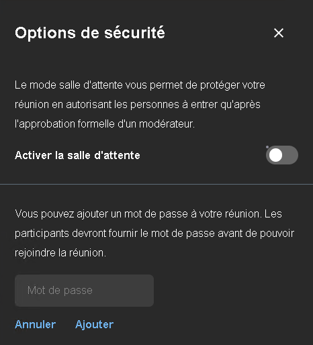Click the text 'rejoindre la réunion.'
Image resolution: width=313 pixels, height=345 pixels.
[60, 253]
